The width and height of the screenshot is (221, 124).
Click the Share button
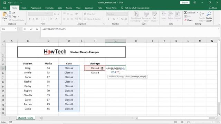(x=213, y=8)
